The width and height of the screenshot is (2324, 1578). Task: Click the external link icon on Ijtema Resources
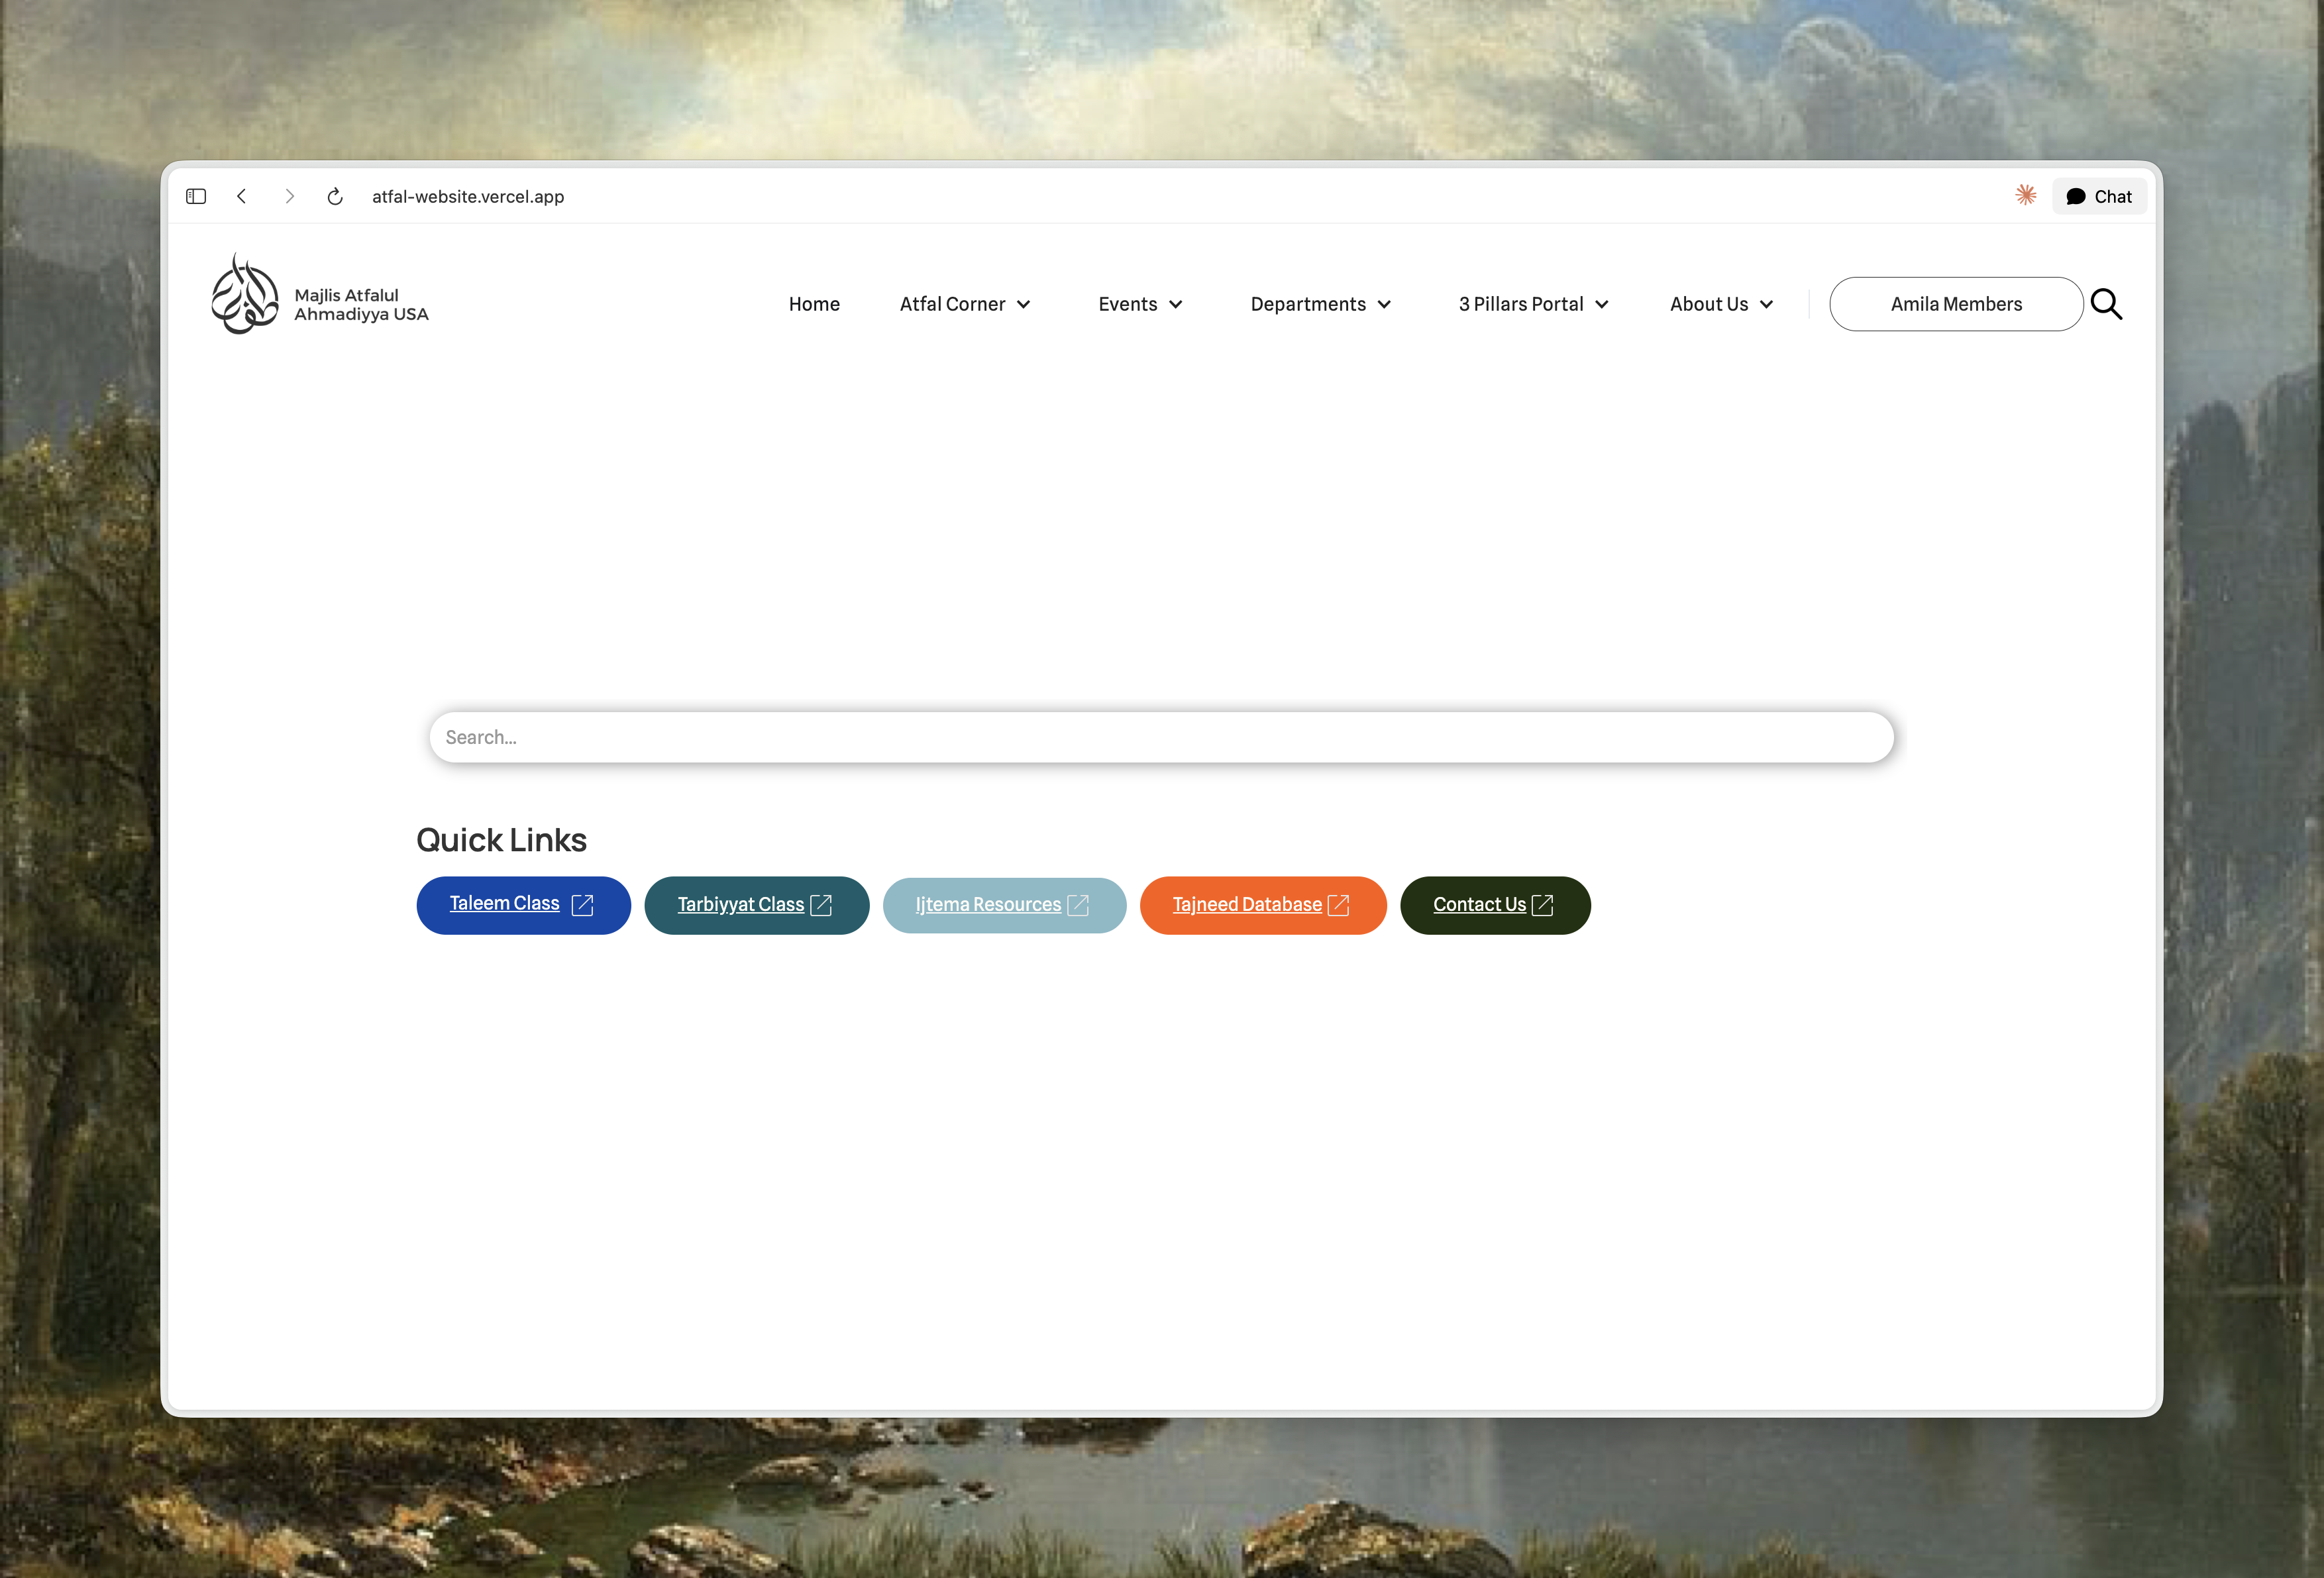[x=1078, y=905]
